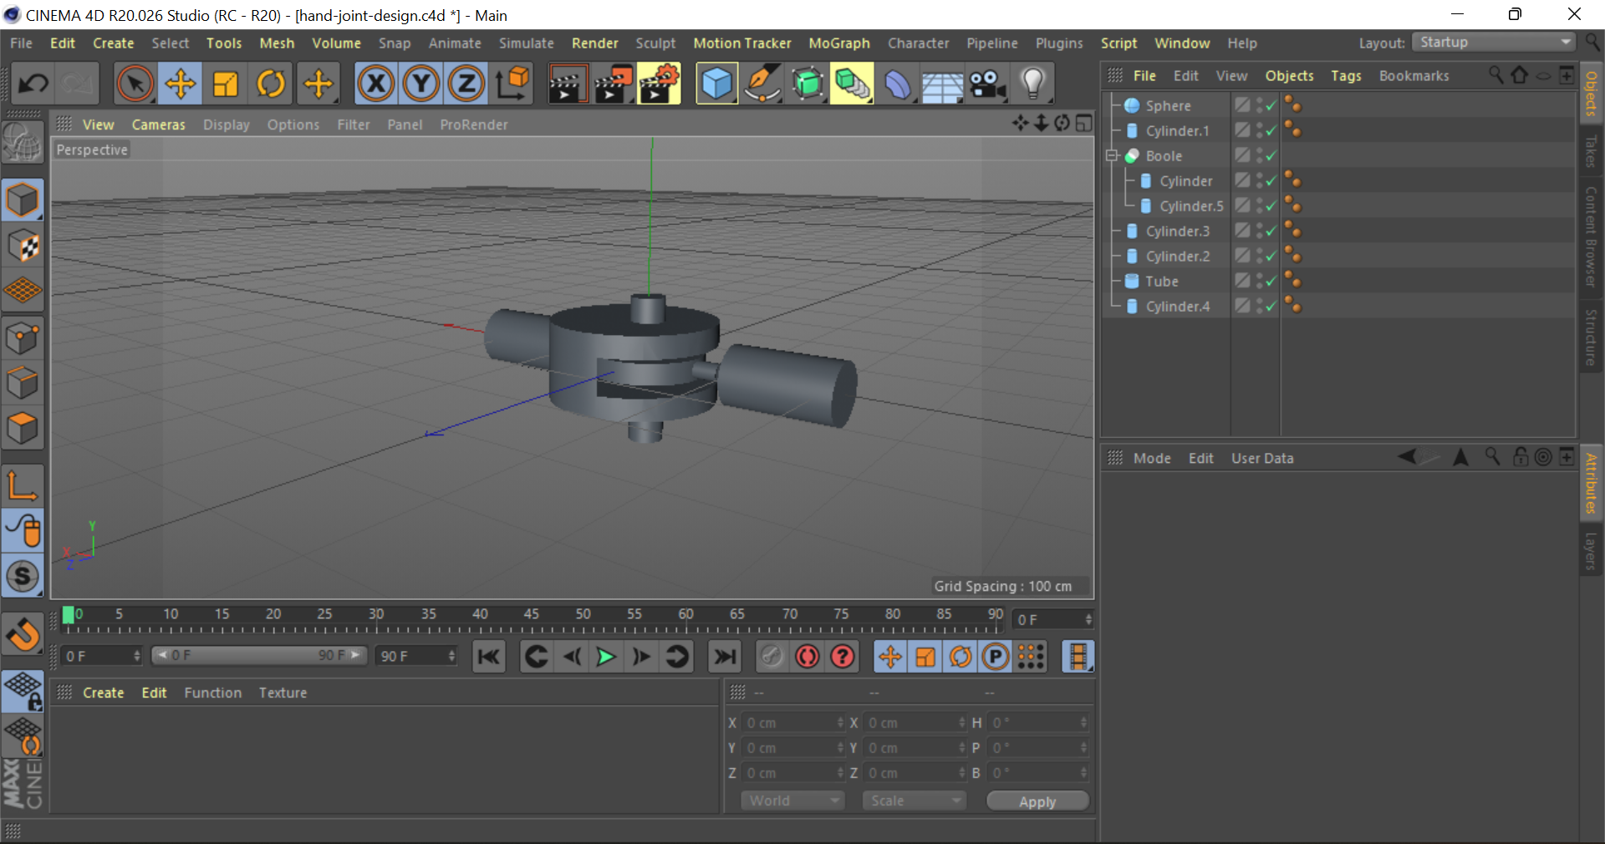1605x844 pixels.
Task: Open the MoGraph menu
Action: coord(838,43)
